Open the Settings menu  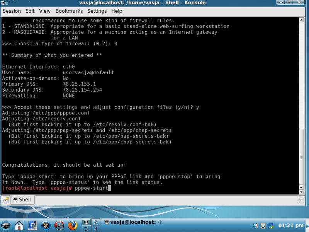(97, 11)
